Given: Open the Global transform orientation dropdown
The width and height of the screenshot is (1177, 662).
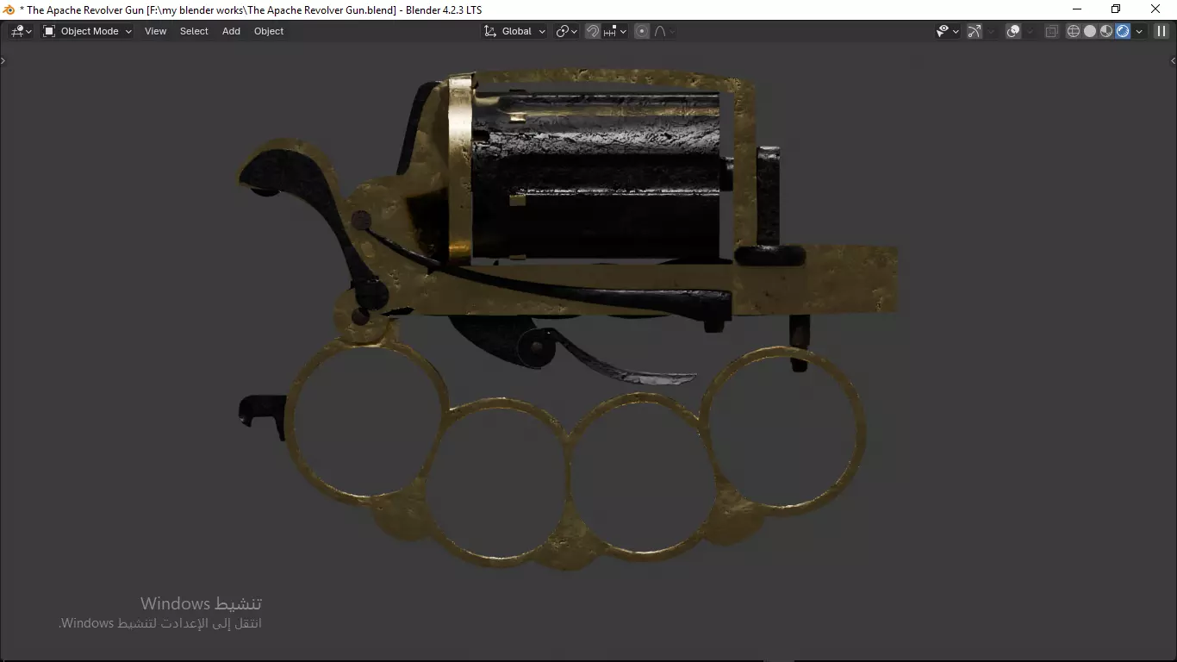Looking at the screenshot, I should [514, 31].
